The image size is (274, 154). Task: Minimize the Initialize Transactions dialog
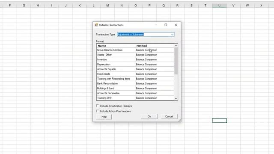tap(156, 25)
